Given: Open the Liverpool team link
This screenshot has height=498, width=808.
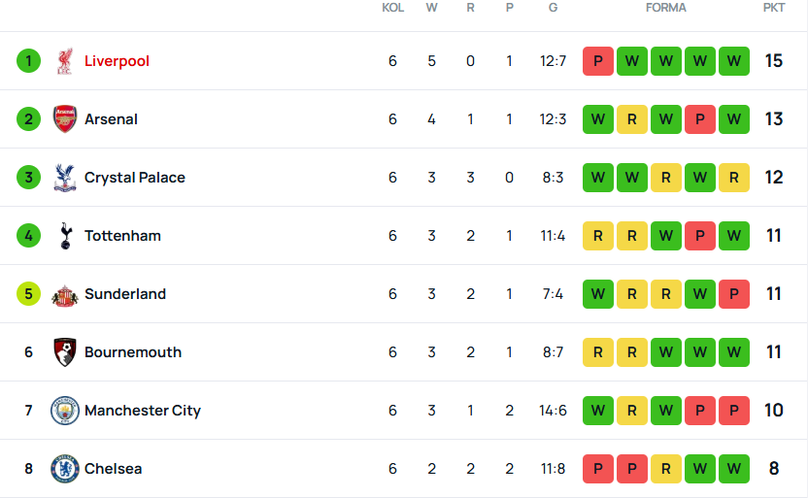Looking at the screenshot, I should 117,61.
